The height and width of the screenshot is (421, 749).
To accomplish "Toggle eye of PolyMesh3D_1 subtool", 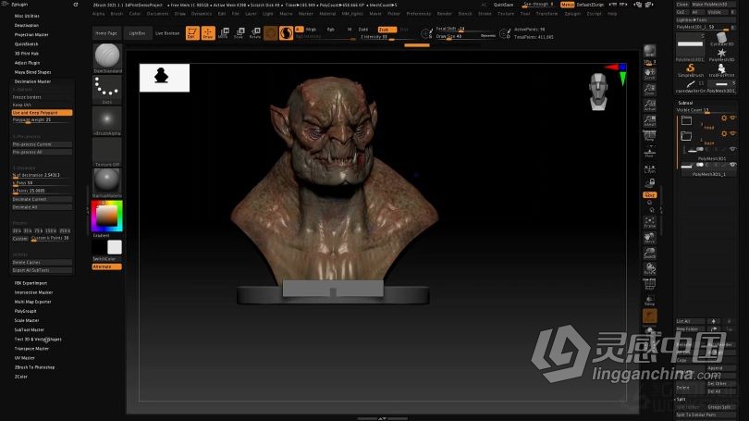I will click(x=732, y=165).
